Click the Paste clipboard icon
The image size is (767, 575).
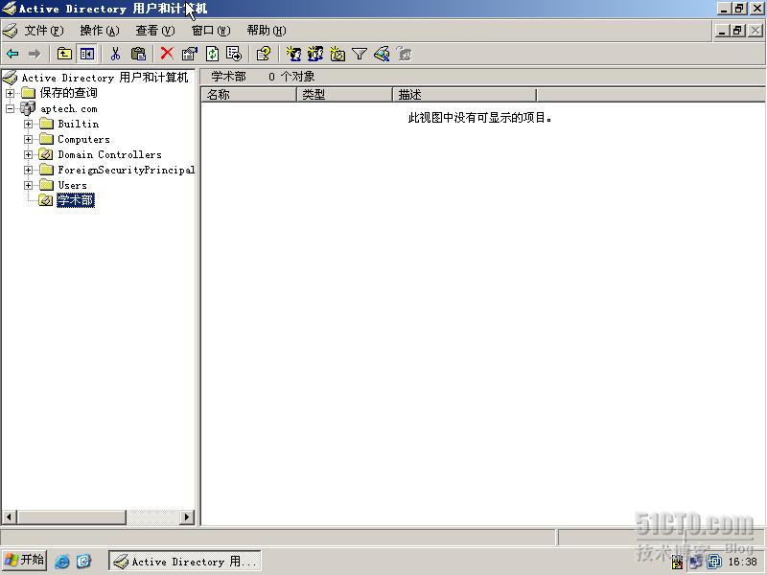click(x=138, y=54)
